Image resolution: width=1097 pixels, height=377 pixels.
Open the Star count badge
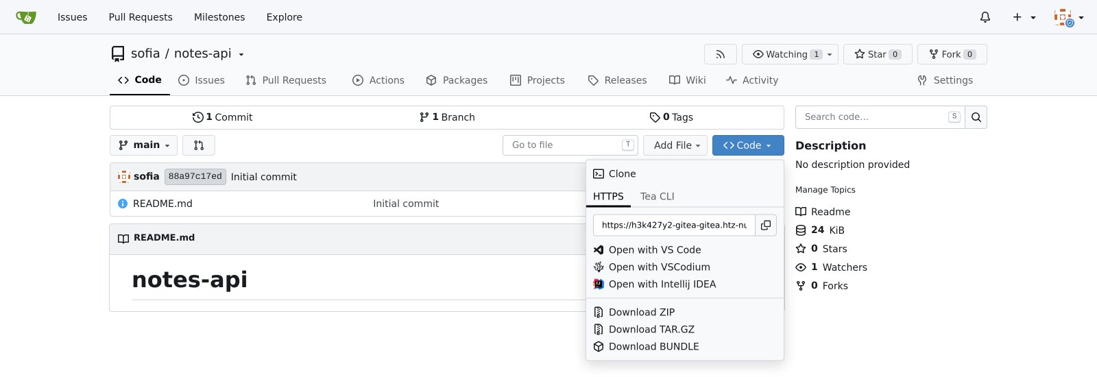895,54
